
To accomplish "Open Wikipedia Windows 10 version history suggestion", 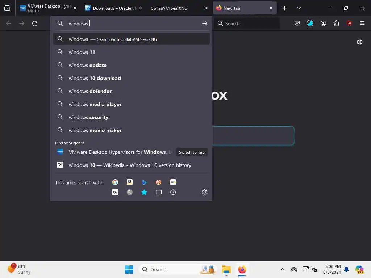I will tap(131, 165).
